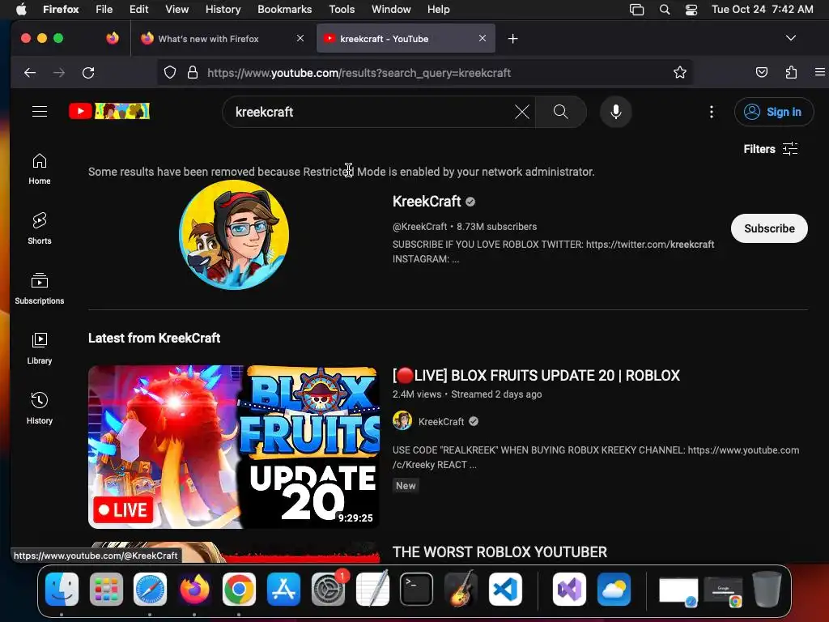Subscribe to KreekCraft channel

pos(769,228)
